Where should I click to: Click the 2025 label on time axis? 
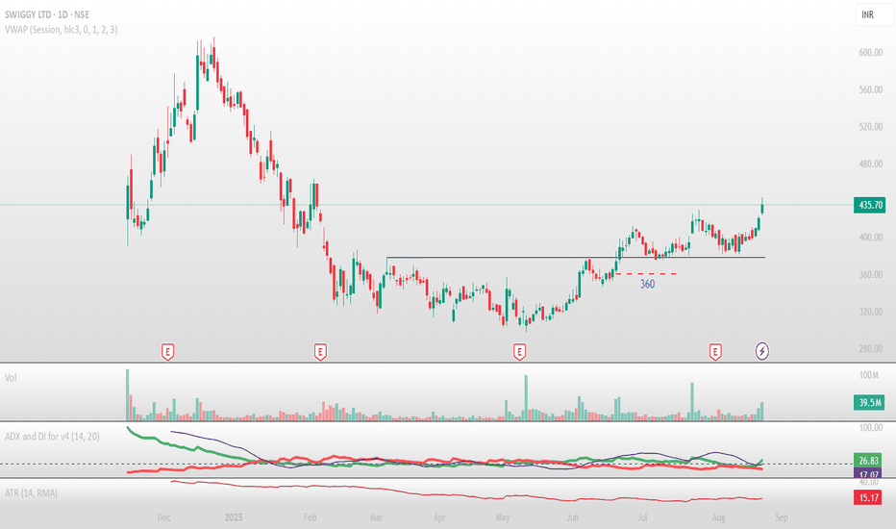(234, 517)
